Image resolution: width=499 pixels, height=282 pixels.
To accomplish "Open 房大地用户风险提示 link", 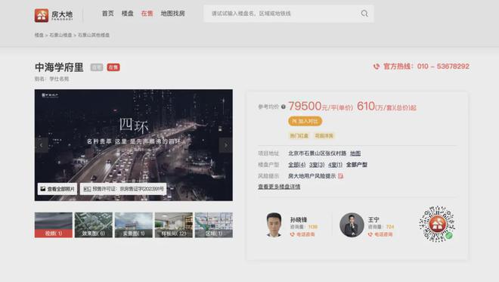I will [x=311, y=176].
